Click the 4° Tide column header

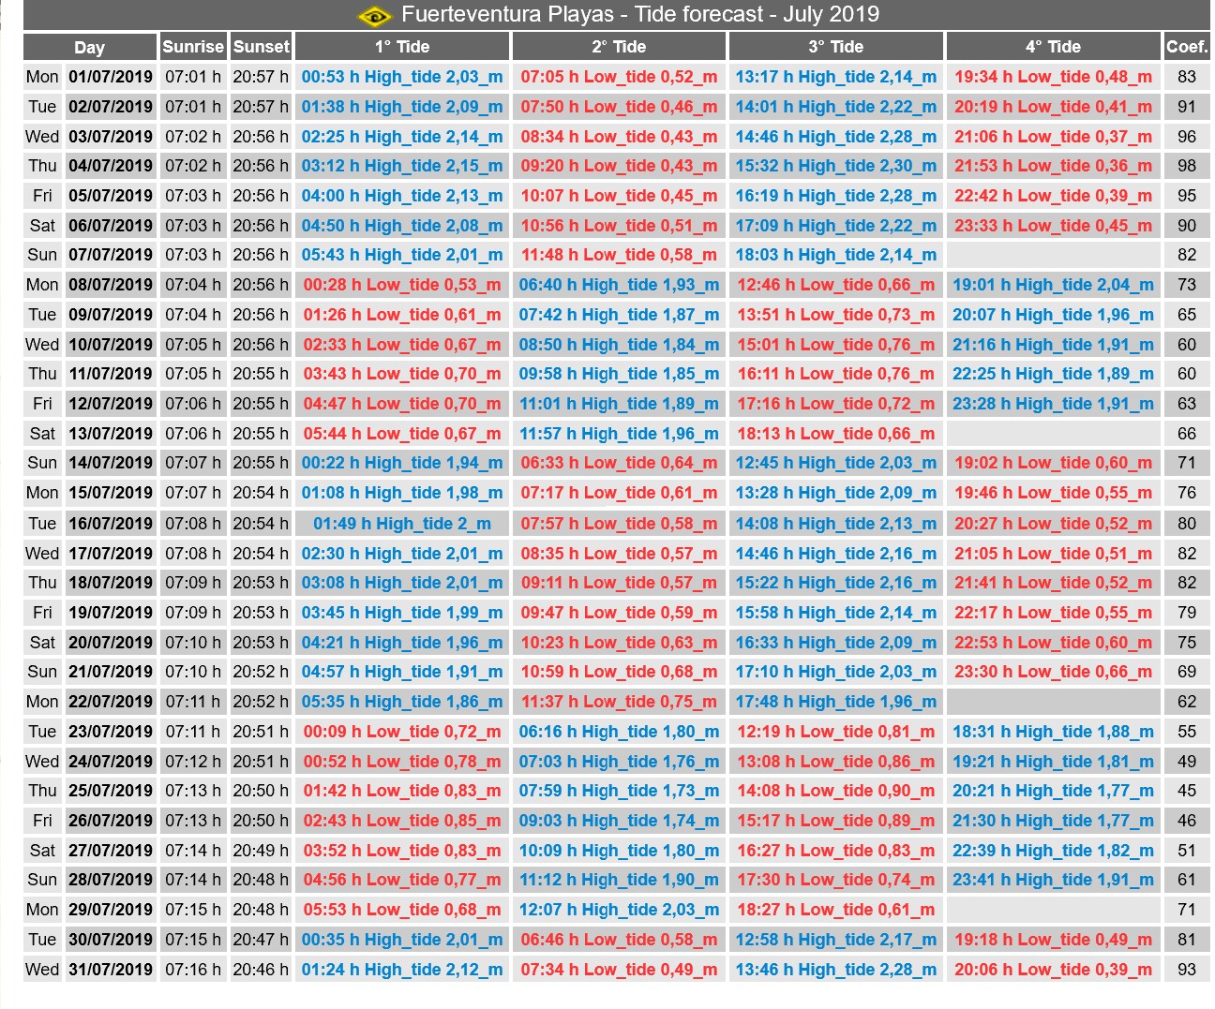pyautogui.click(x=1053, y=47)
